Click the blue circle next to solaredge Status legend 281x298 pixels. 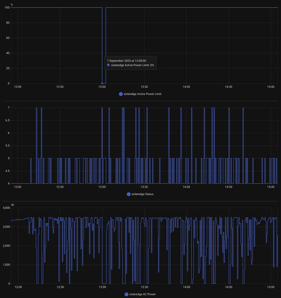[x=128, y=194]
